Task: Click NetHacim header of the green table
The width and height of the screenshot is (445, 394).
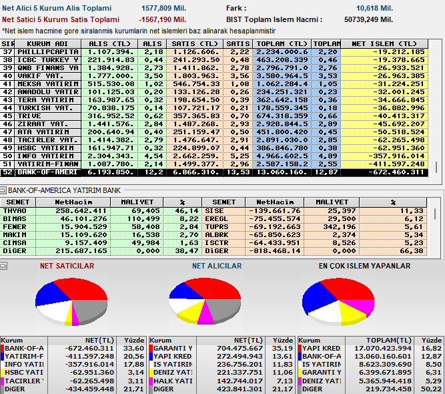Action: pyautogui.click(x=73, y=202)
